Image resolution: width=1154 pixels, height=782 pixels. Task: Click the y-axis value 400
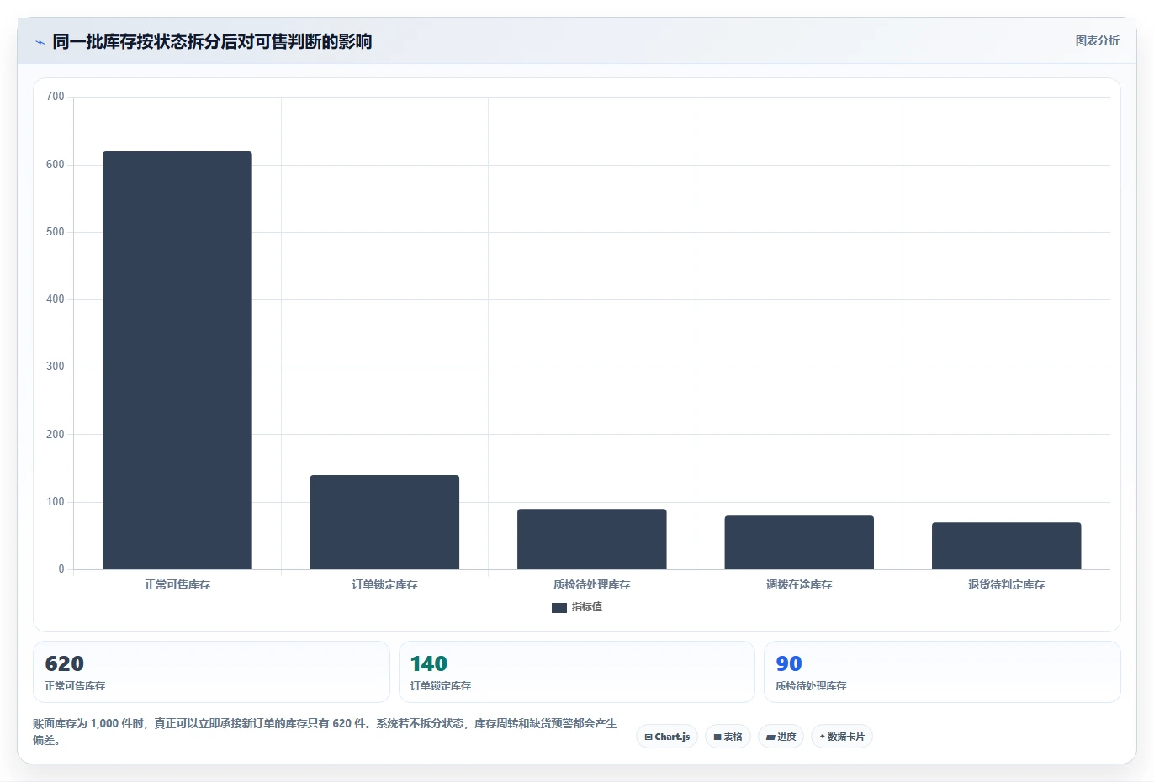[56, 299]
